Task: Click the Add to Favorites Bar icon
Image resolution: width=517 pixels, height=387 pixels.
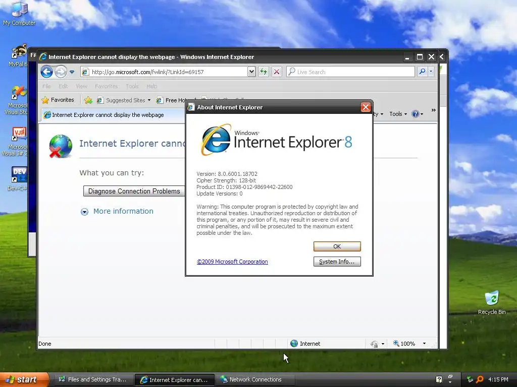Action: 88,100
